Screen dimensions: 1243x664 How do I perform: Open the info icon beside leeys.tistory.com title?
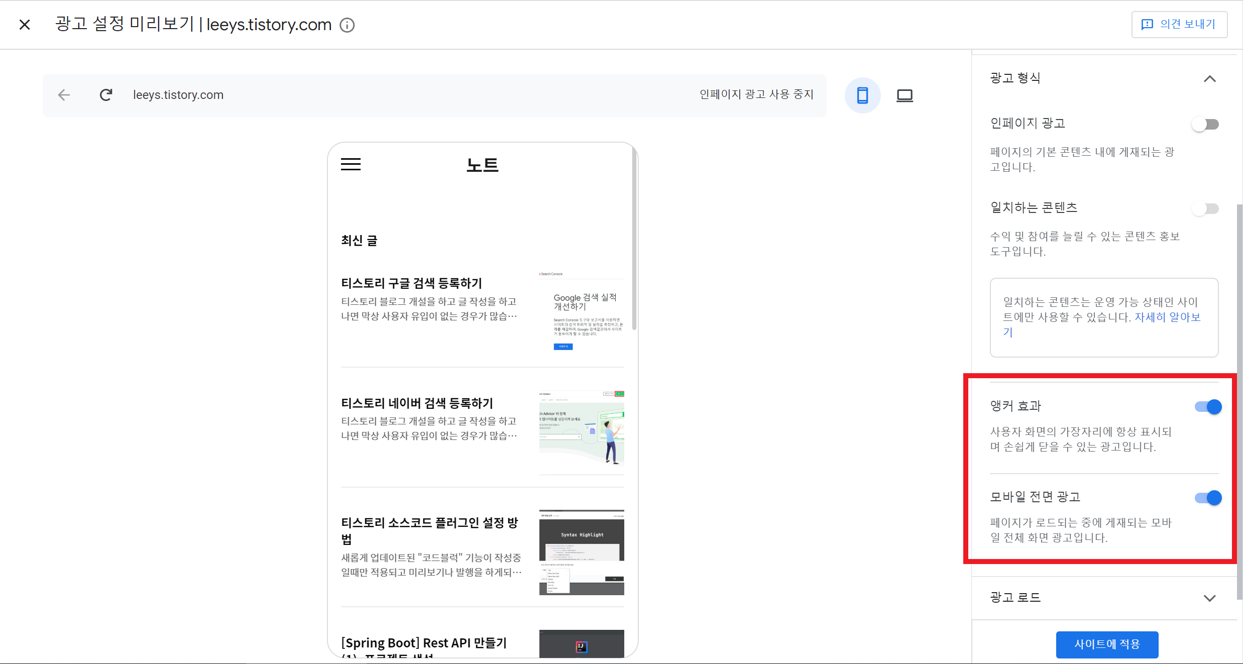[347, 25]
